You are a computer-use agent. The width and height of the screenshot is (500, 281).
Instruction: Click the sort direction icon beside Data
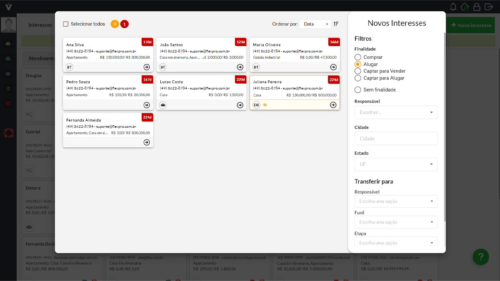336,24
